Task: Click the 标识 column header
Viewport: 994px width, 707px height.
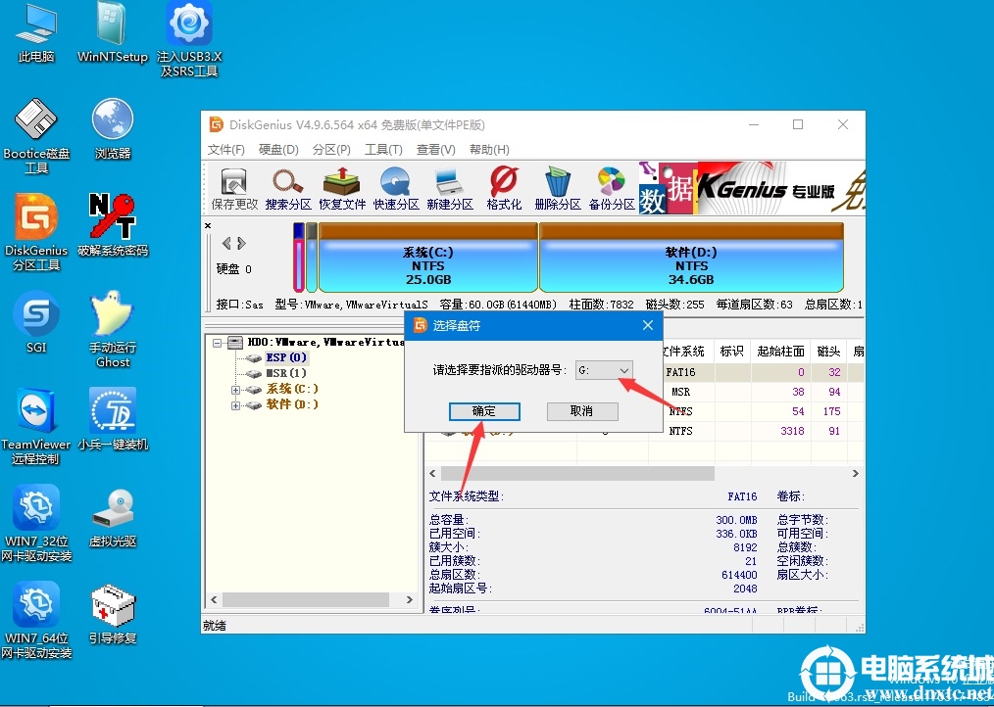Action: (x=731, y=351)
